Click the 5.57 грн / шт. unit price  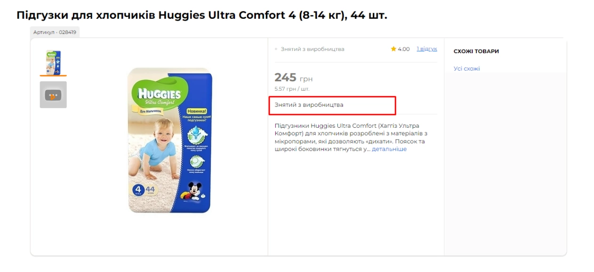[292, 89]
